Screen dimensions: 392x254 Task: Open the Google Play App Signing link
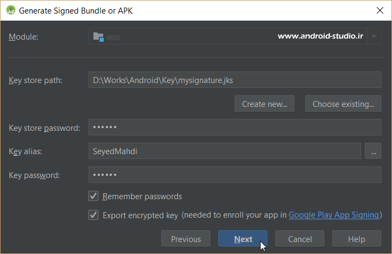[333, 215]
